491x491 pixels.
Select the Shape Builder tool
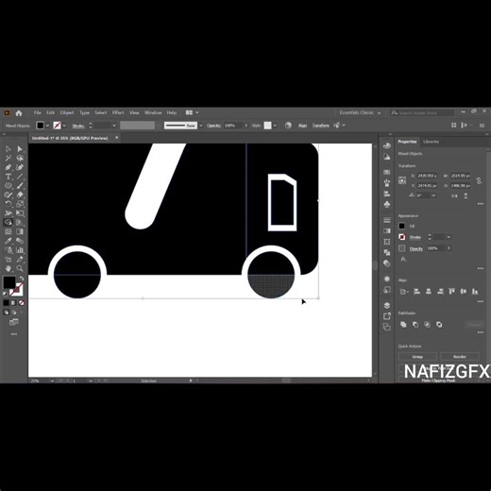pyautogui.click(x=8, y=223)
